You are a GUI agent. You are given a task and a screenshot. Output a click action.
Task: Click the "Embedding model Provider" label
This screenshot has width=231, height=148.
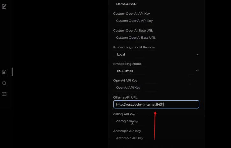[x=134, y=47]
